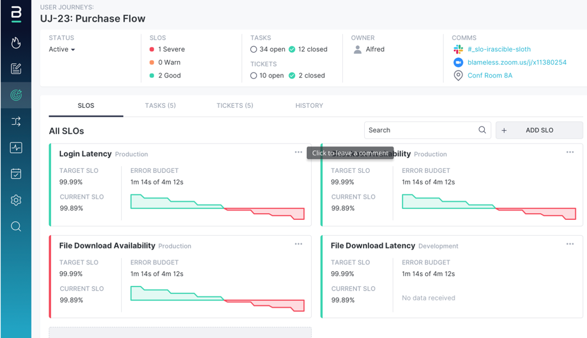This screenshot has height=338, width=587.
Task: Open the #_slo-irascible-sloth Slack channel link
Action: click(x=499, y=49)
